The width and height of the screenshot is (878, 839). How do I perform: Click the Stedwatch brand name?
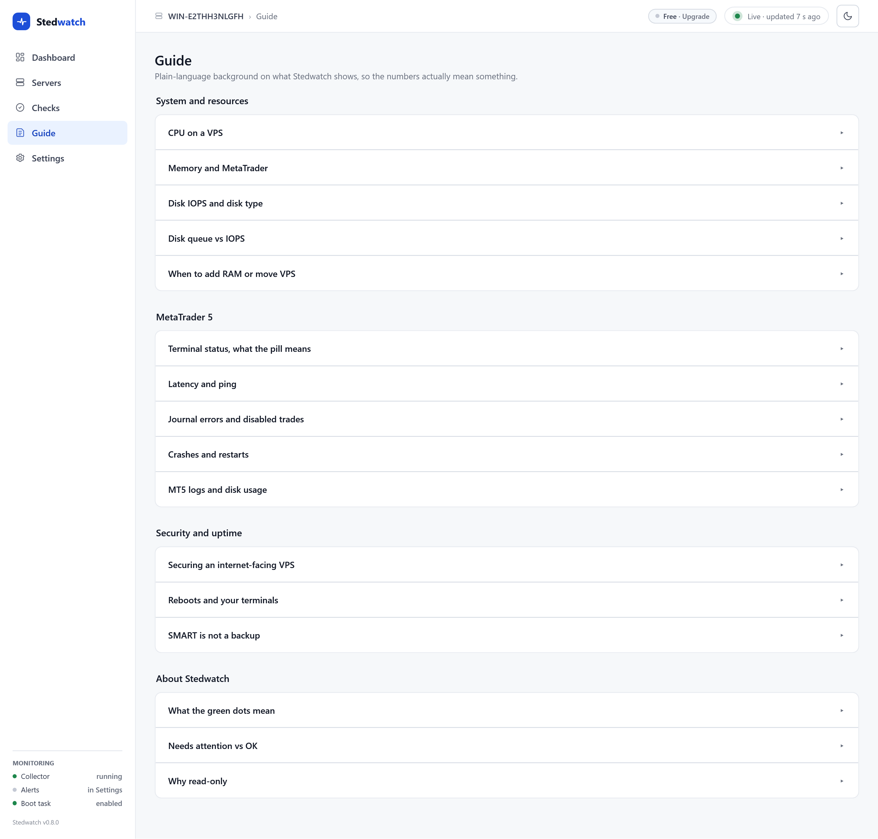point(61,22)
